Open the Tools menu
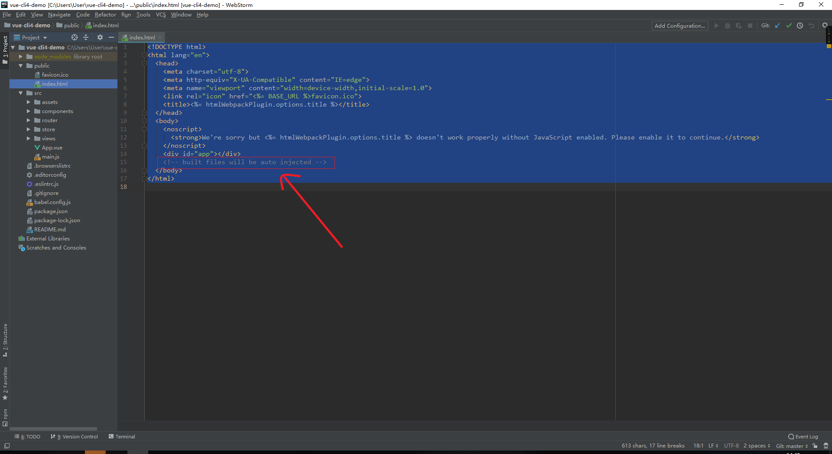The image size is (832, 454). (143, 15)
